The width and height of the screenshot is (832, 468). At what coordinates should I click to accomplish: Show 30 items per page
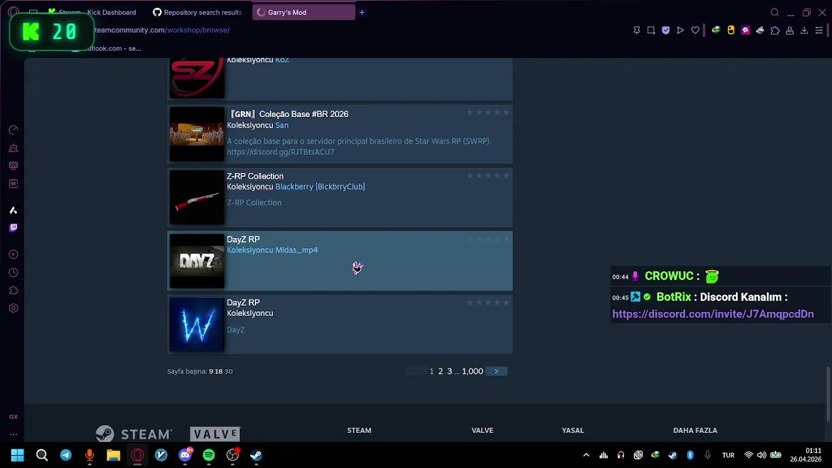(228, 371)
